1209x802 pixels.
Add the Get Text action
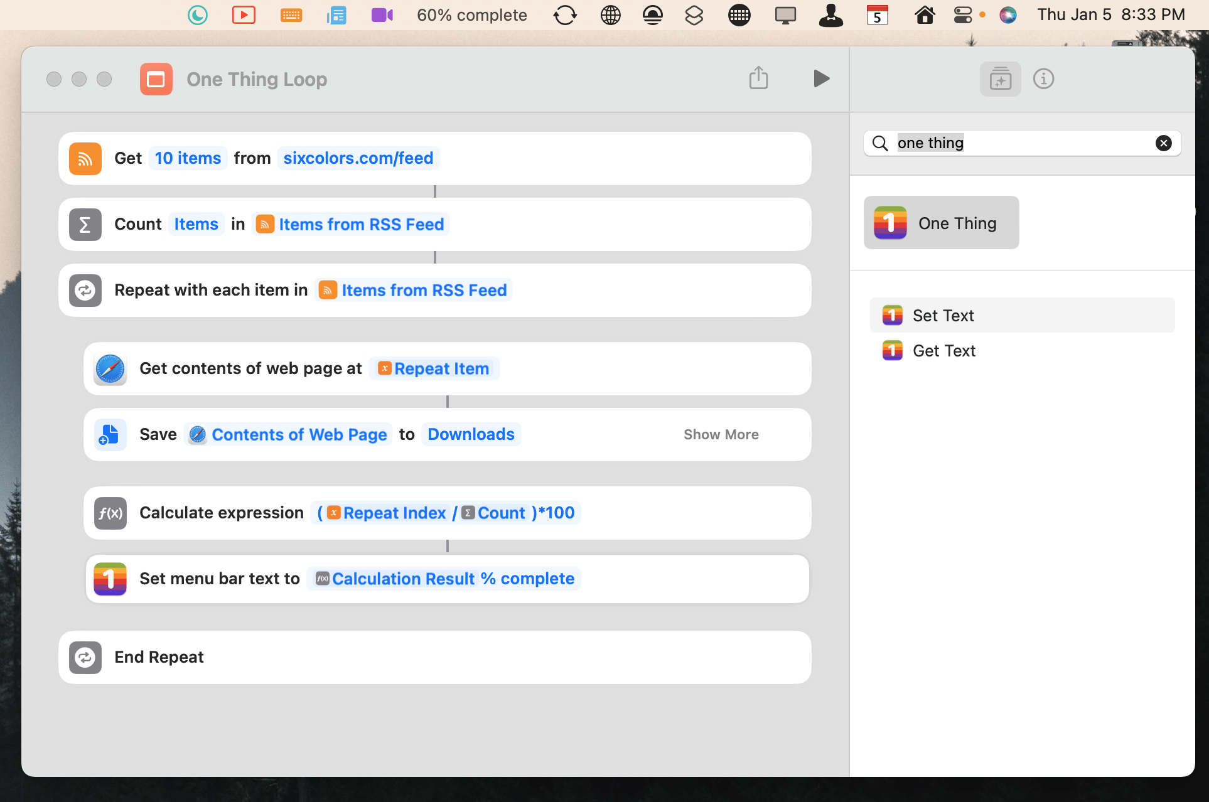coord(1022,350)
